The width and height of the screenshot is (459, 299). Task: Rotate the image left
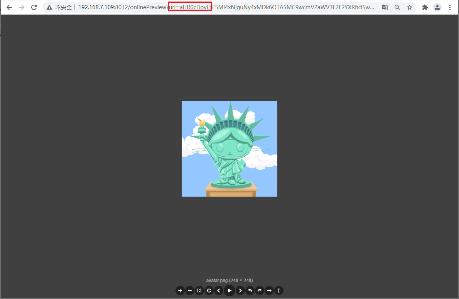tap(250, 291)
